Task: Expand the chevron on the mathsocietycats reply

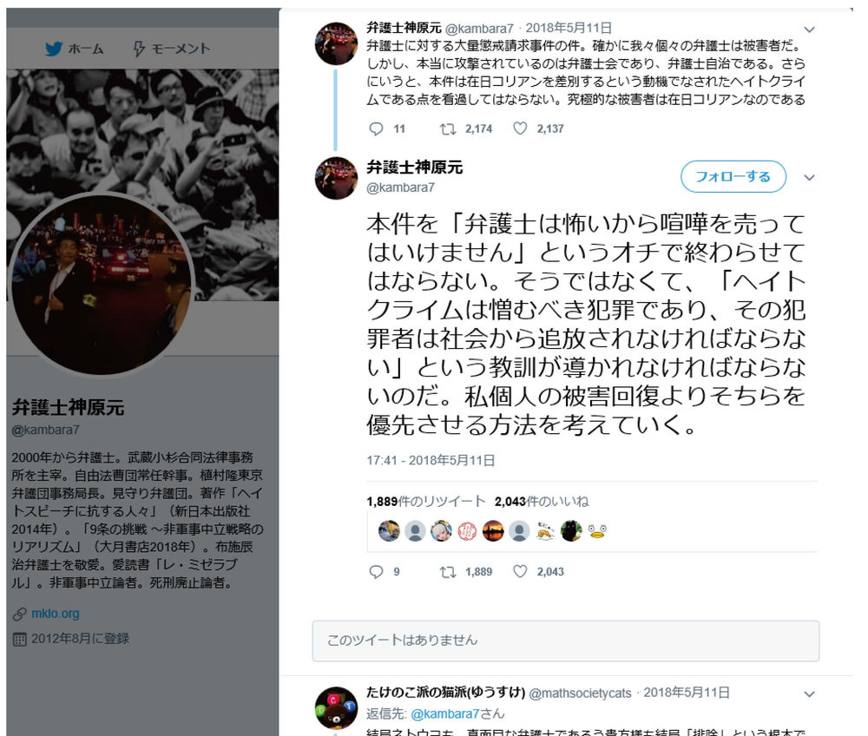Action: (x=809, y=694)
